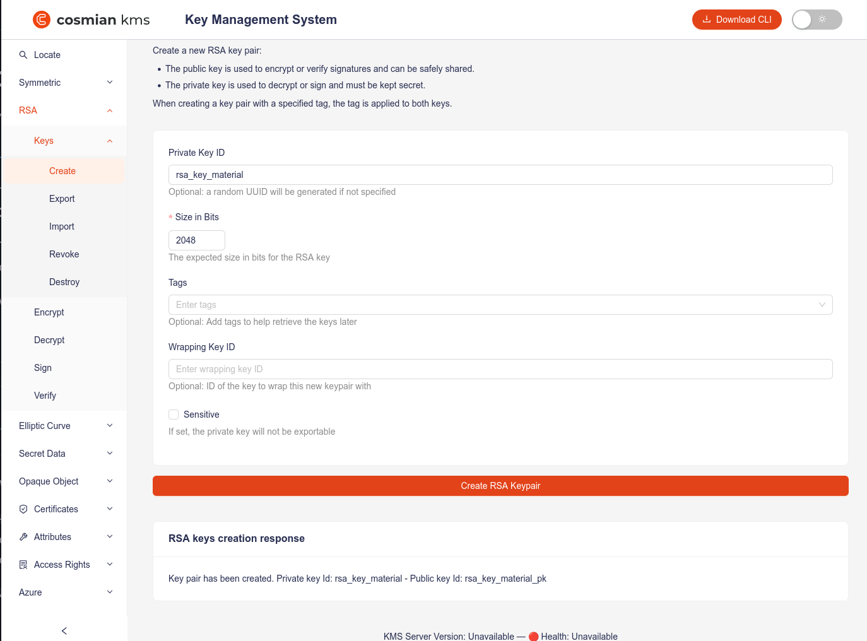867x641 pixels.
Task: Click the Access Rights document icon
Action: 23,565
